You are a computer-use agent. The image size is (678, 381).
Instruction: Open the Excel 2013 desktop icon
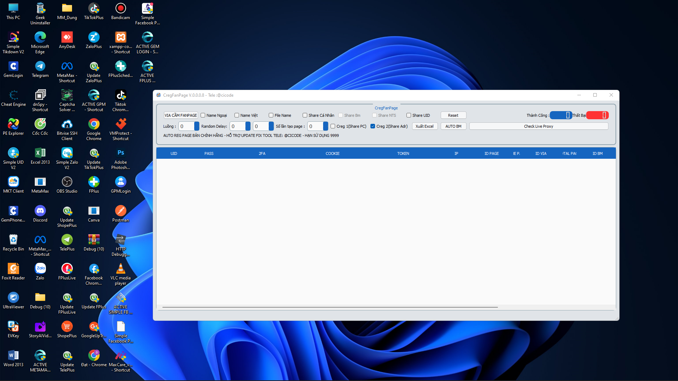40,156
